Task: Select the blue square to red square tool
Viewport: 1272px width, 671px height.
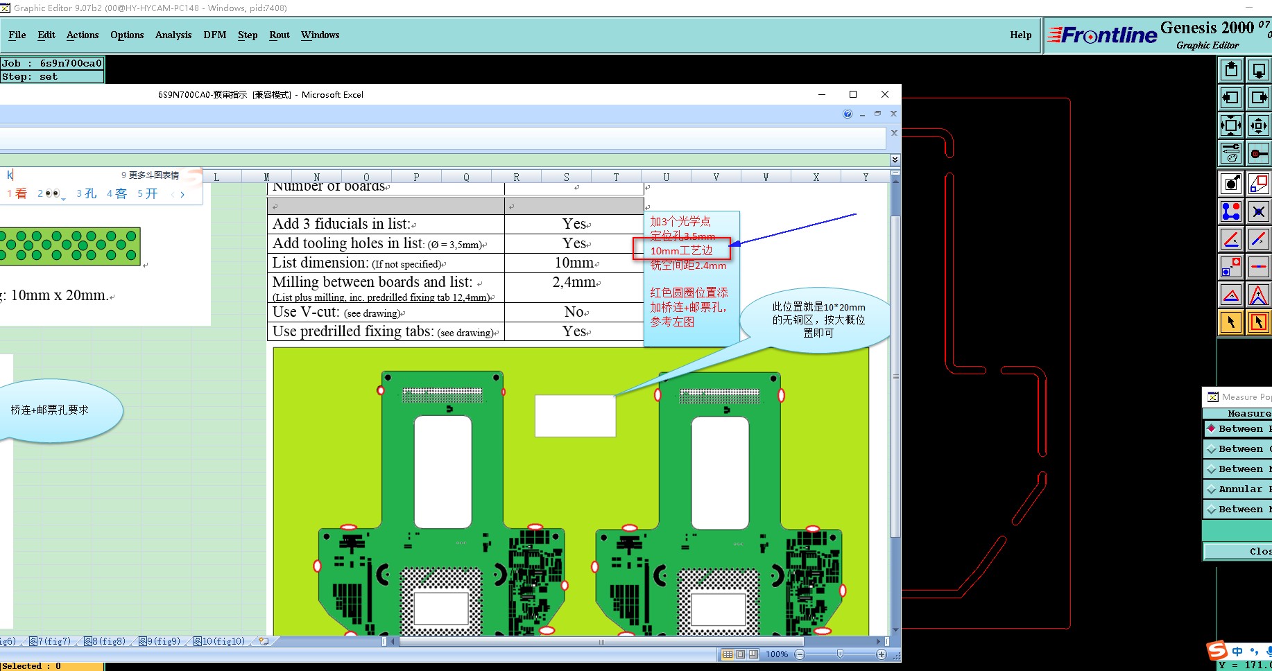Action: pos(1231,267)
